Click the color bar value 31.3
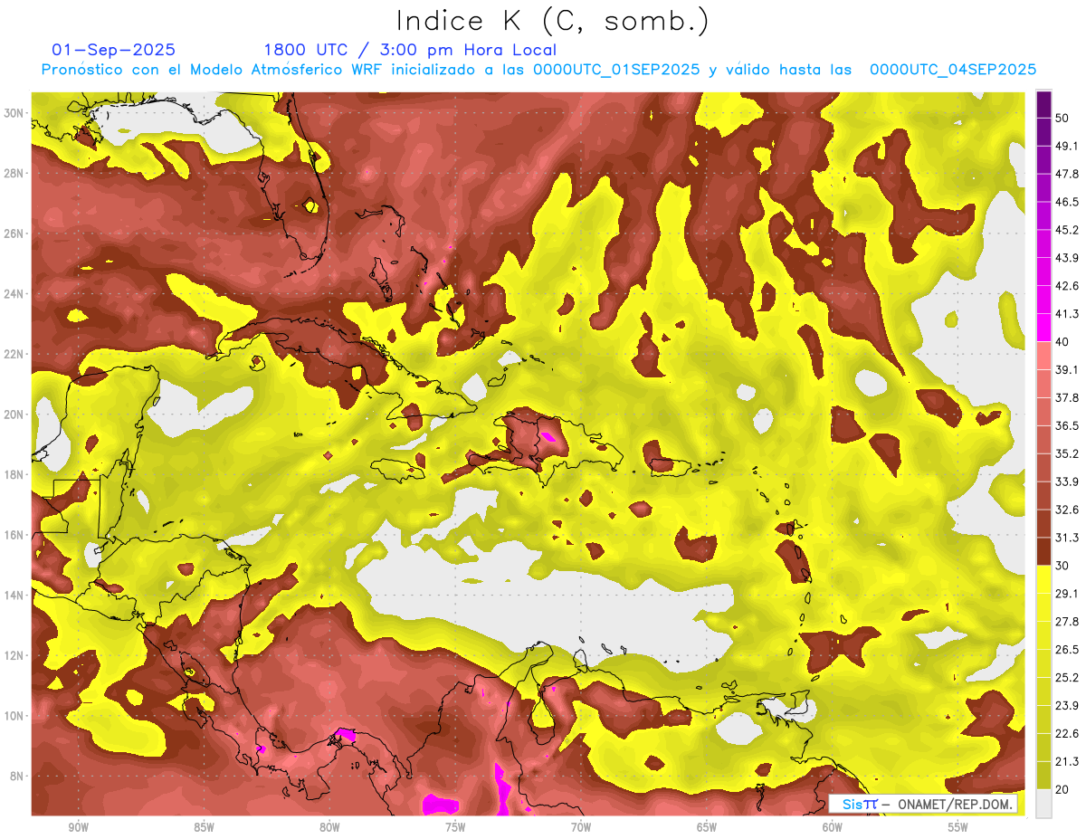This screenshot has height=839, width=1086. [1066, 538]
